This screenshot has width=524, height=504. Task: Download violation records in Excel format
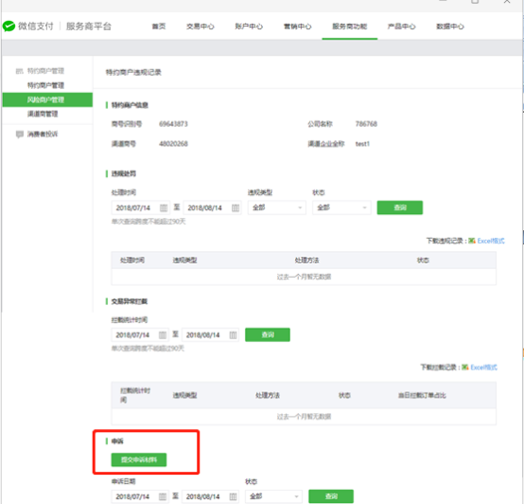click(491, 241)
